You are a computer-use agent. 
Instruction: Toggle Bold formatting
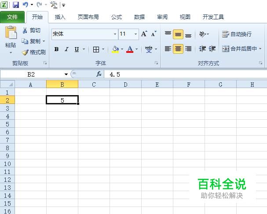tap(56, 49)
